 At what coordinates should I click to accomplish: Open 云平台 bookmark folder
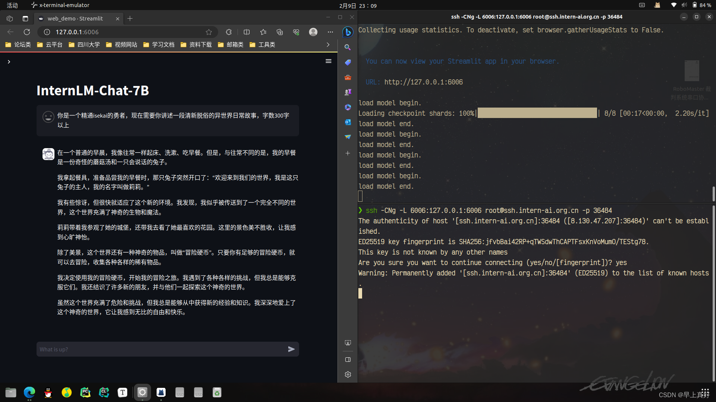50,45
